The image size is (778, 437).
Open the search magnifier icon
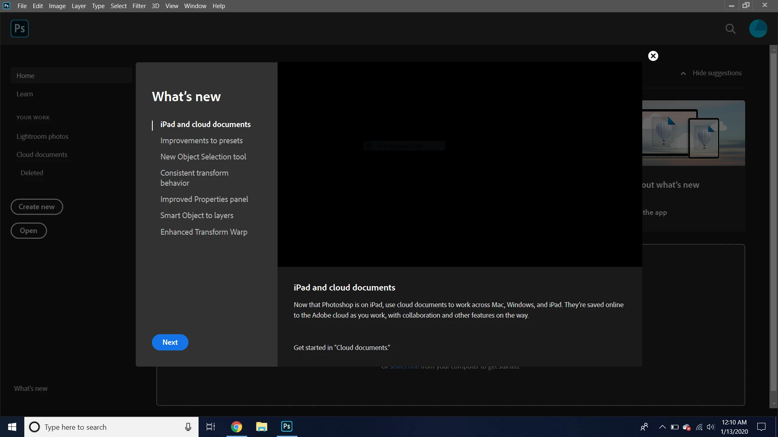[x=730, y=29]
